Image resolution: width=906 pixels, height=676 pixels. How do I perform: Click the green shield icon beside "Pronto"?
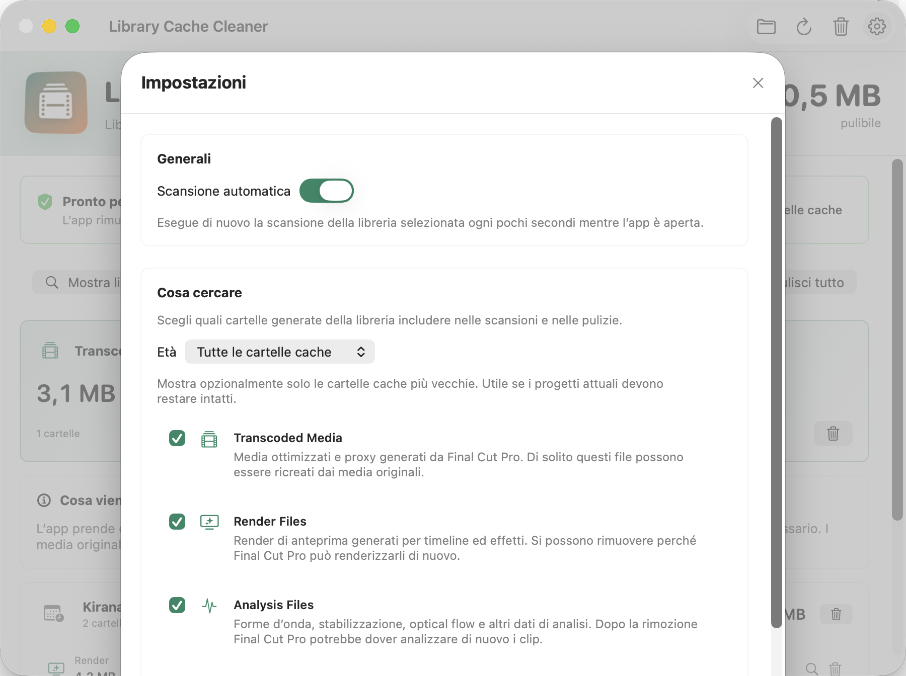point(45,202)
